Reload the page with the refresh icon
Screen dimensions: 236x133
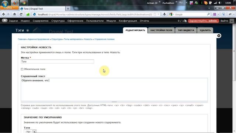coord(21,14)
